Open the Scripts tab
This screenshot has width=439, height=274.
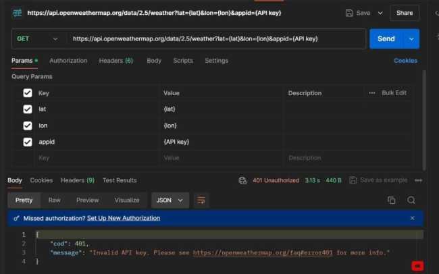[183, 61]
